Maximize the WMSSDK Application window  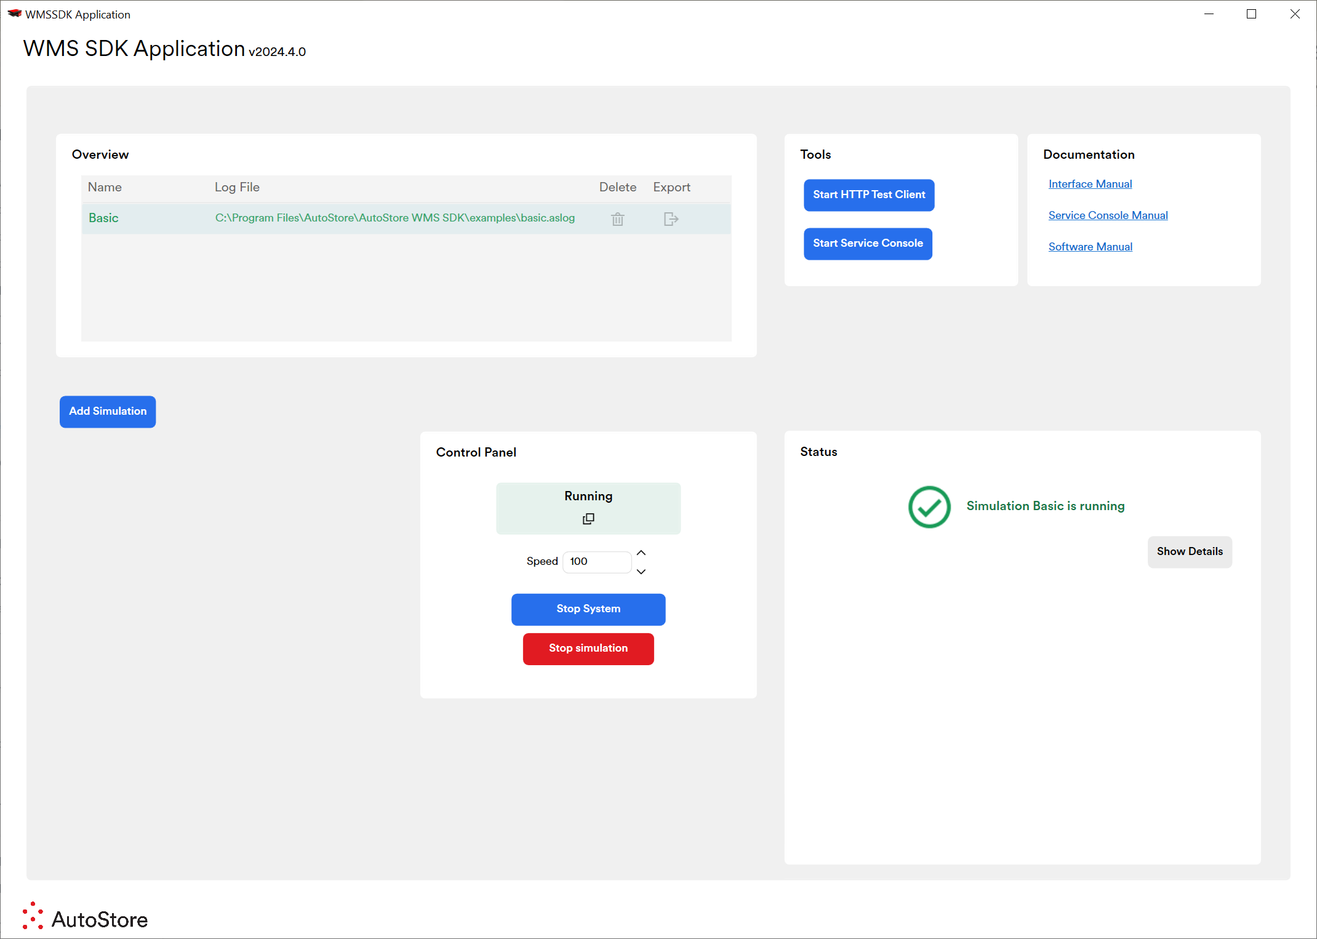click(x=1251, y=14)
